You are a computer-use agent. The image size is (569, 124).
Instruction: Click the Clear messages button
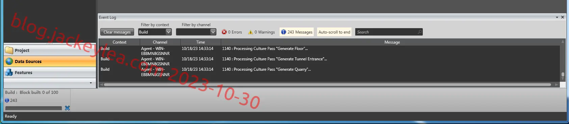click(117, 32)
